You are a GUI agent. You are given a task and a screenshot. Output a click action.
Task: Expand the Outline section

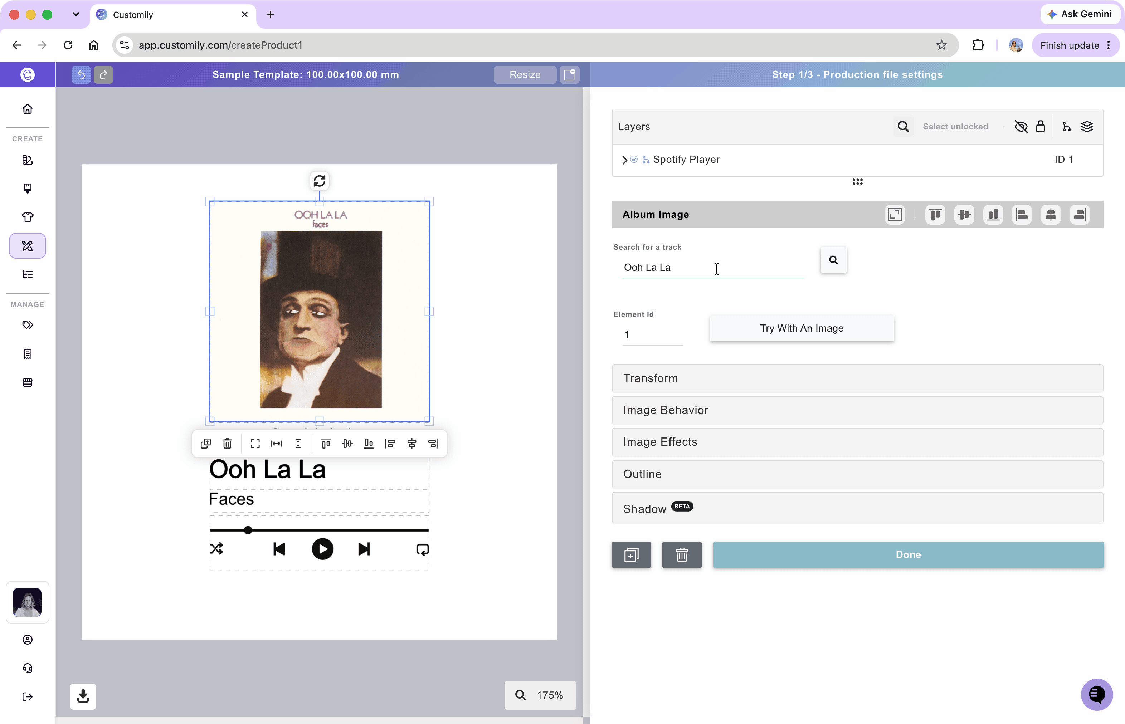857,474
